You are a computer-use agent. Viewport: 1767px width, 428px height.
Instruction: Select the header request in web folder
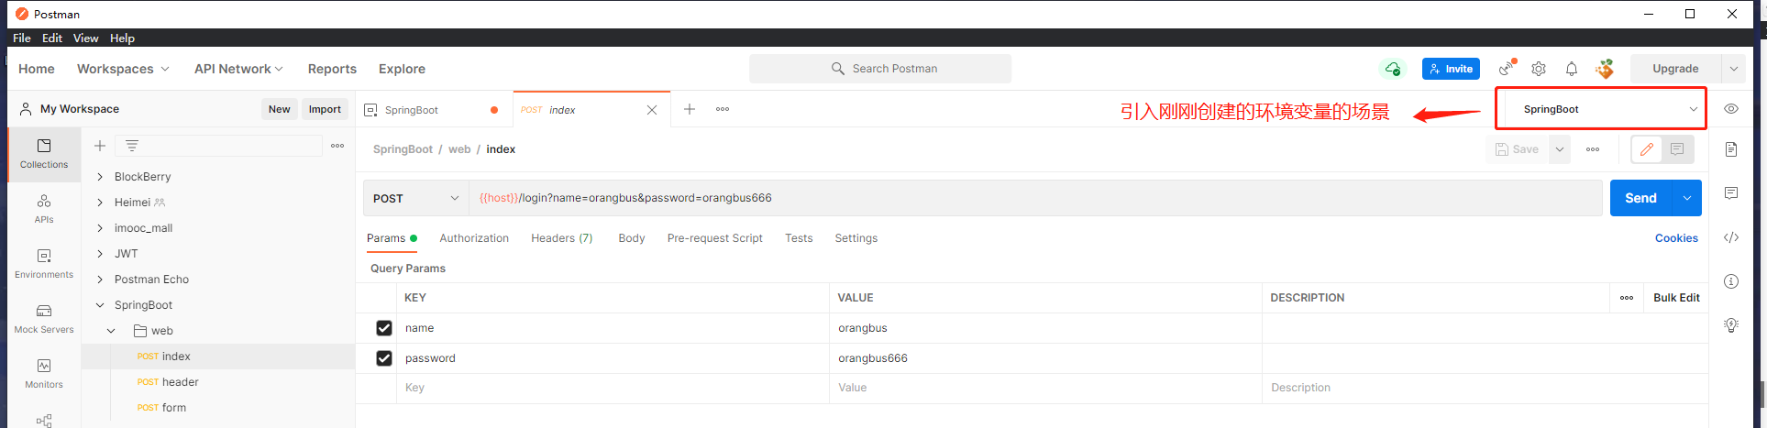180,382
